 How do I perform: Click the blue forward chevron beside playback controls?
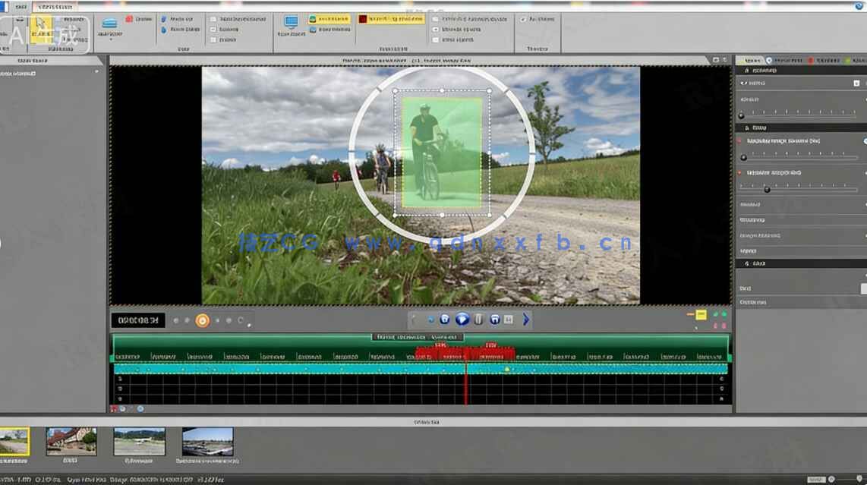[x=525, y=320]
